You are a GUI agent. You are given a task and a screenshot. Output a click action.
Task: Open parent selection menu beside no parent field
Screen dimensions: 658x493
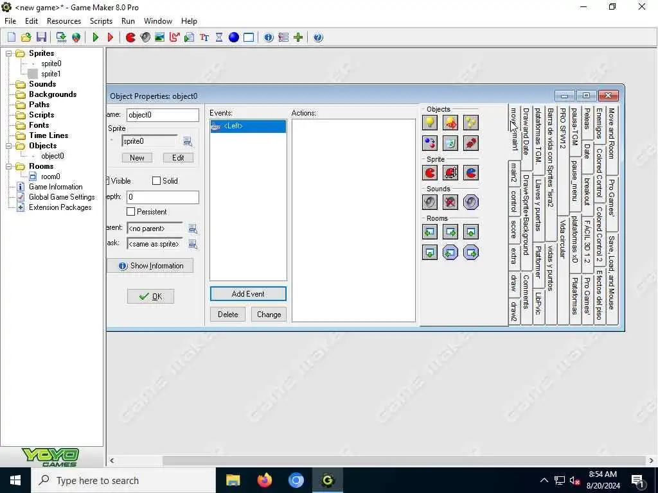pyautogui.click(x=193, y=229)
